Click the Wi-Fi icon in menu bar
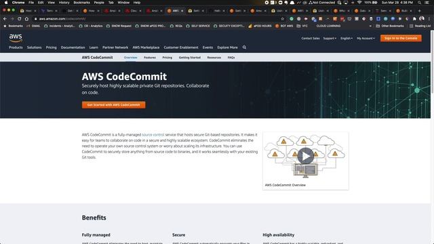 click(x=359, y=3)
